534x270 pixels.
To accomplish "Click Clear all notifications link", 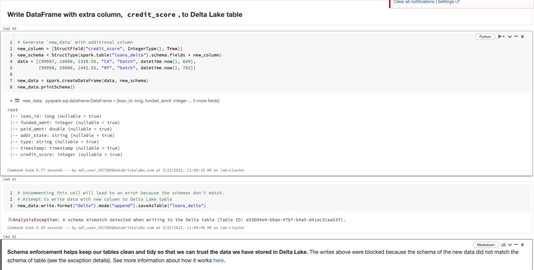I will 414,2.
